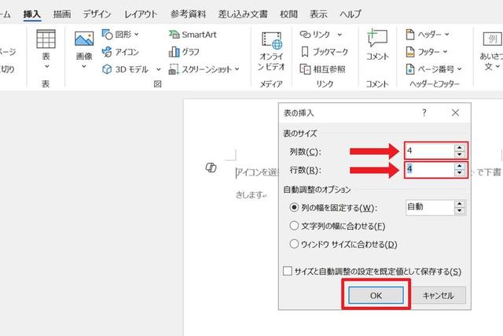Switch to the 描画 ribbon tab
This screenshot has width=503, height=336.
pos(62,14)
